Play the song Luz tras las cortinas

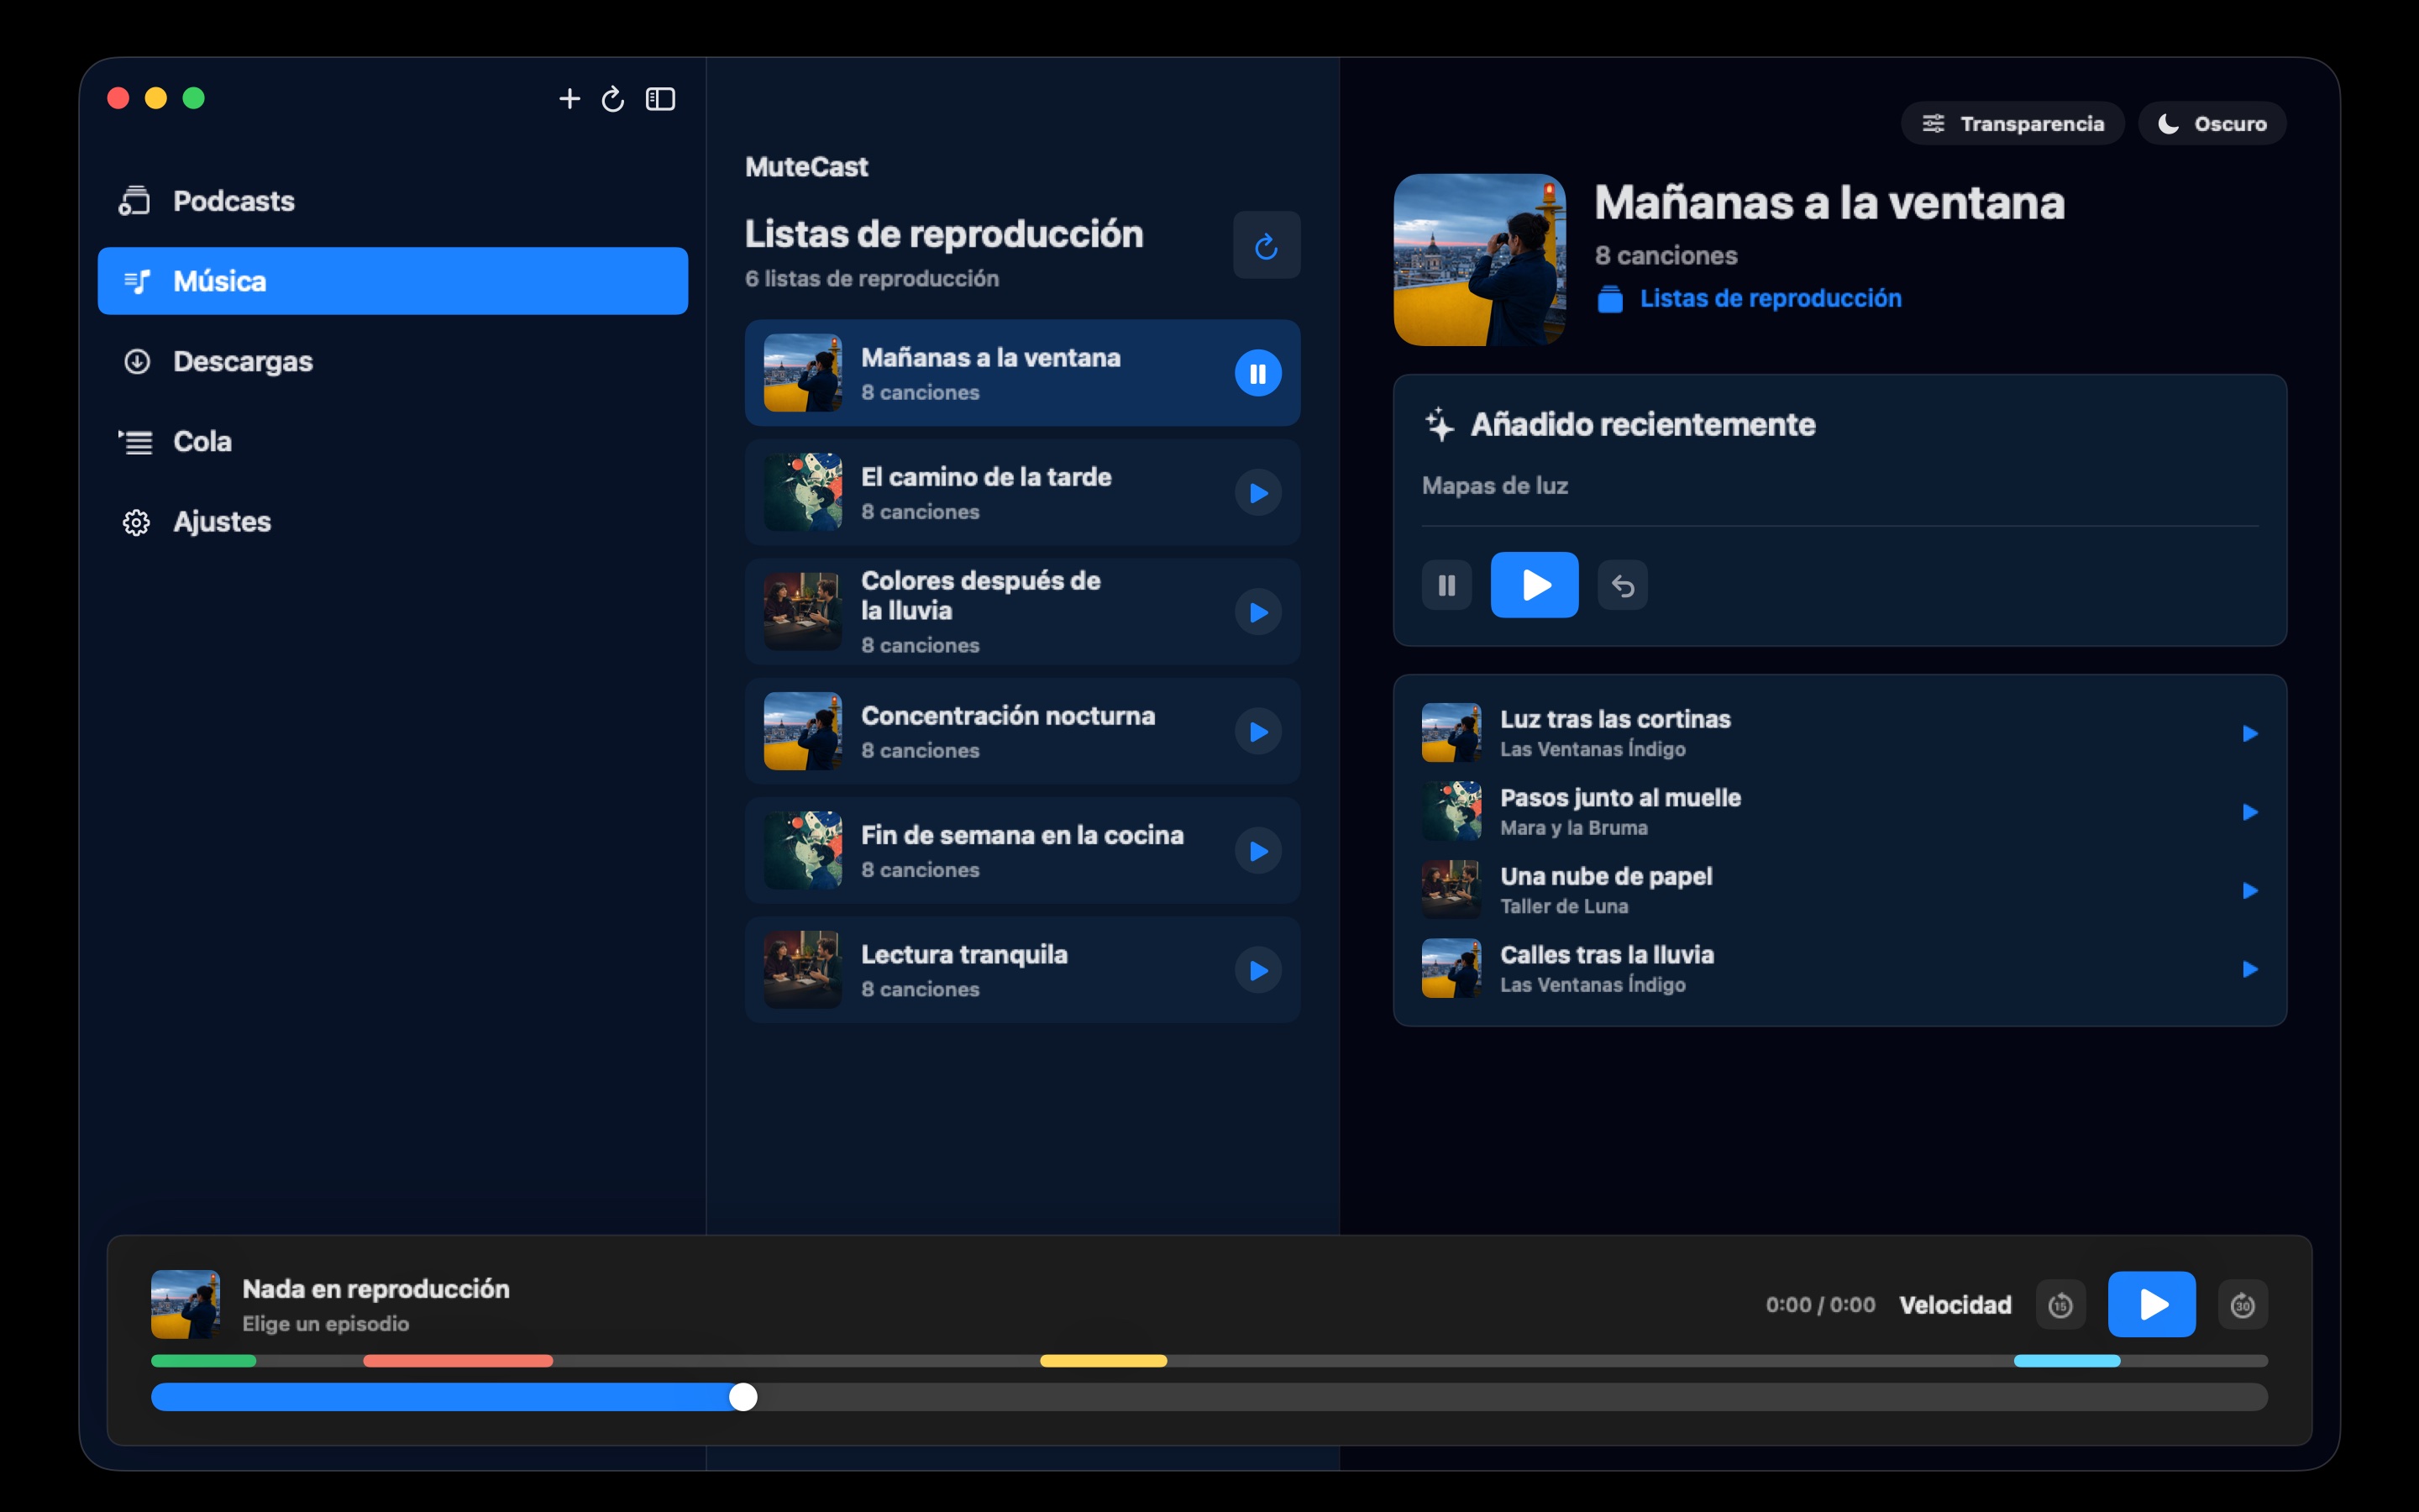(x=2249, y=733)
